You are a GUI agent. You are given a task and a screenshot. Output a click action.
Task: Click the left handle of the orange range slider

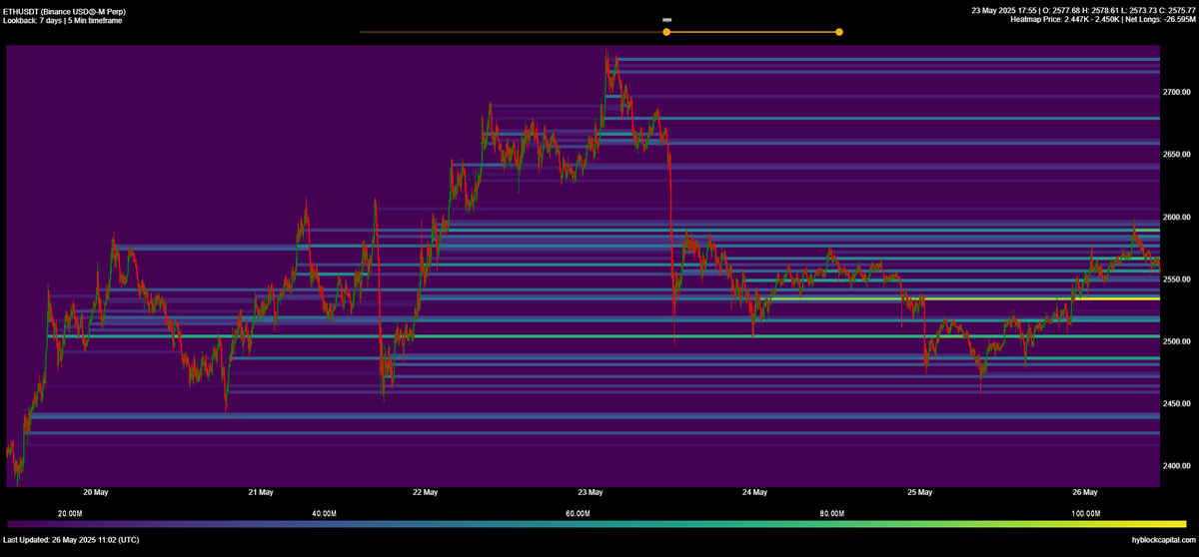(666, 32)
